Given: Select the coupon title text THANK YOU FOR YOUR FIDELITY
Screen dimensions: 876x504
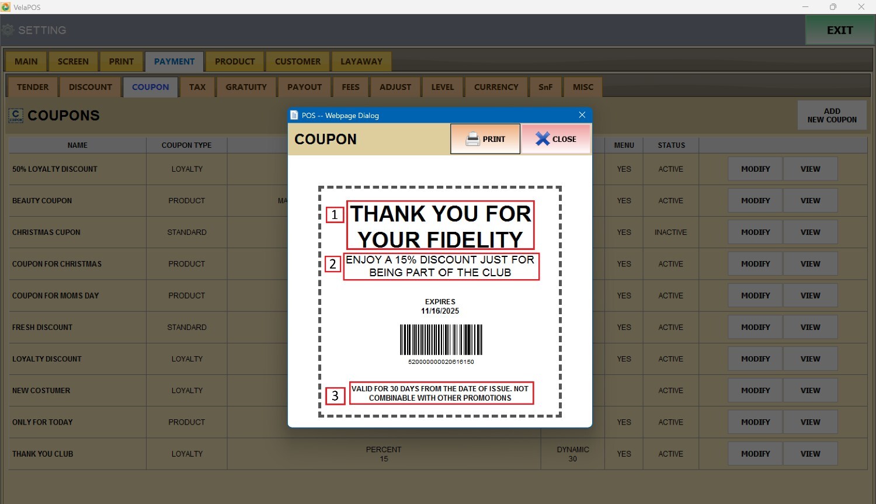Looking at the screenshot, I should pyautogui.click(x=440, y=226).
